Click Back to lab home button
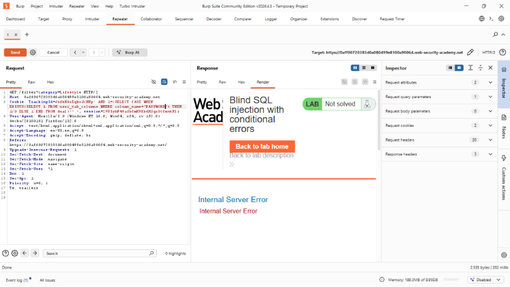Screen dimensions: 510x287 click(x=262, y=147)
